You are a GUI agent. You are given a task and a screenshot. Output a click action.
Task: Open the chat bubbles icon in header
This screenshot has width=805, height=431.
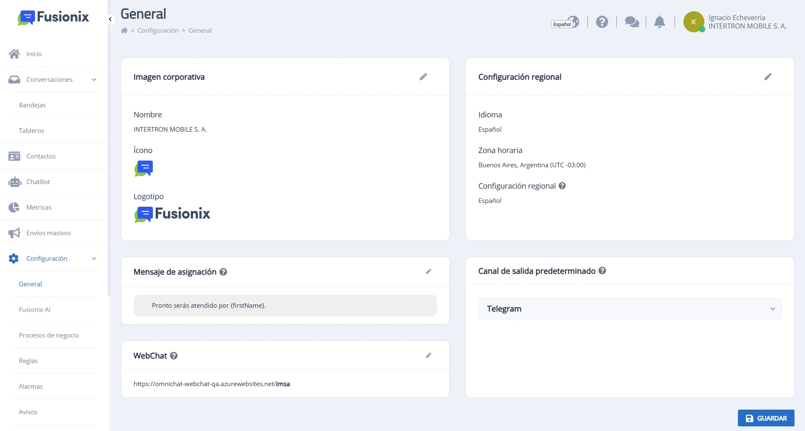pyautogui.click(x=632, y=22)
